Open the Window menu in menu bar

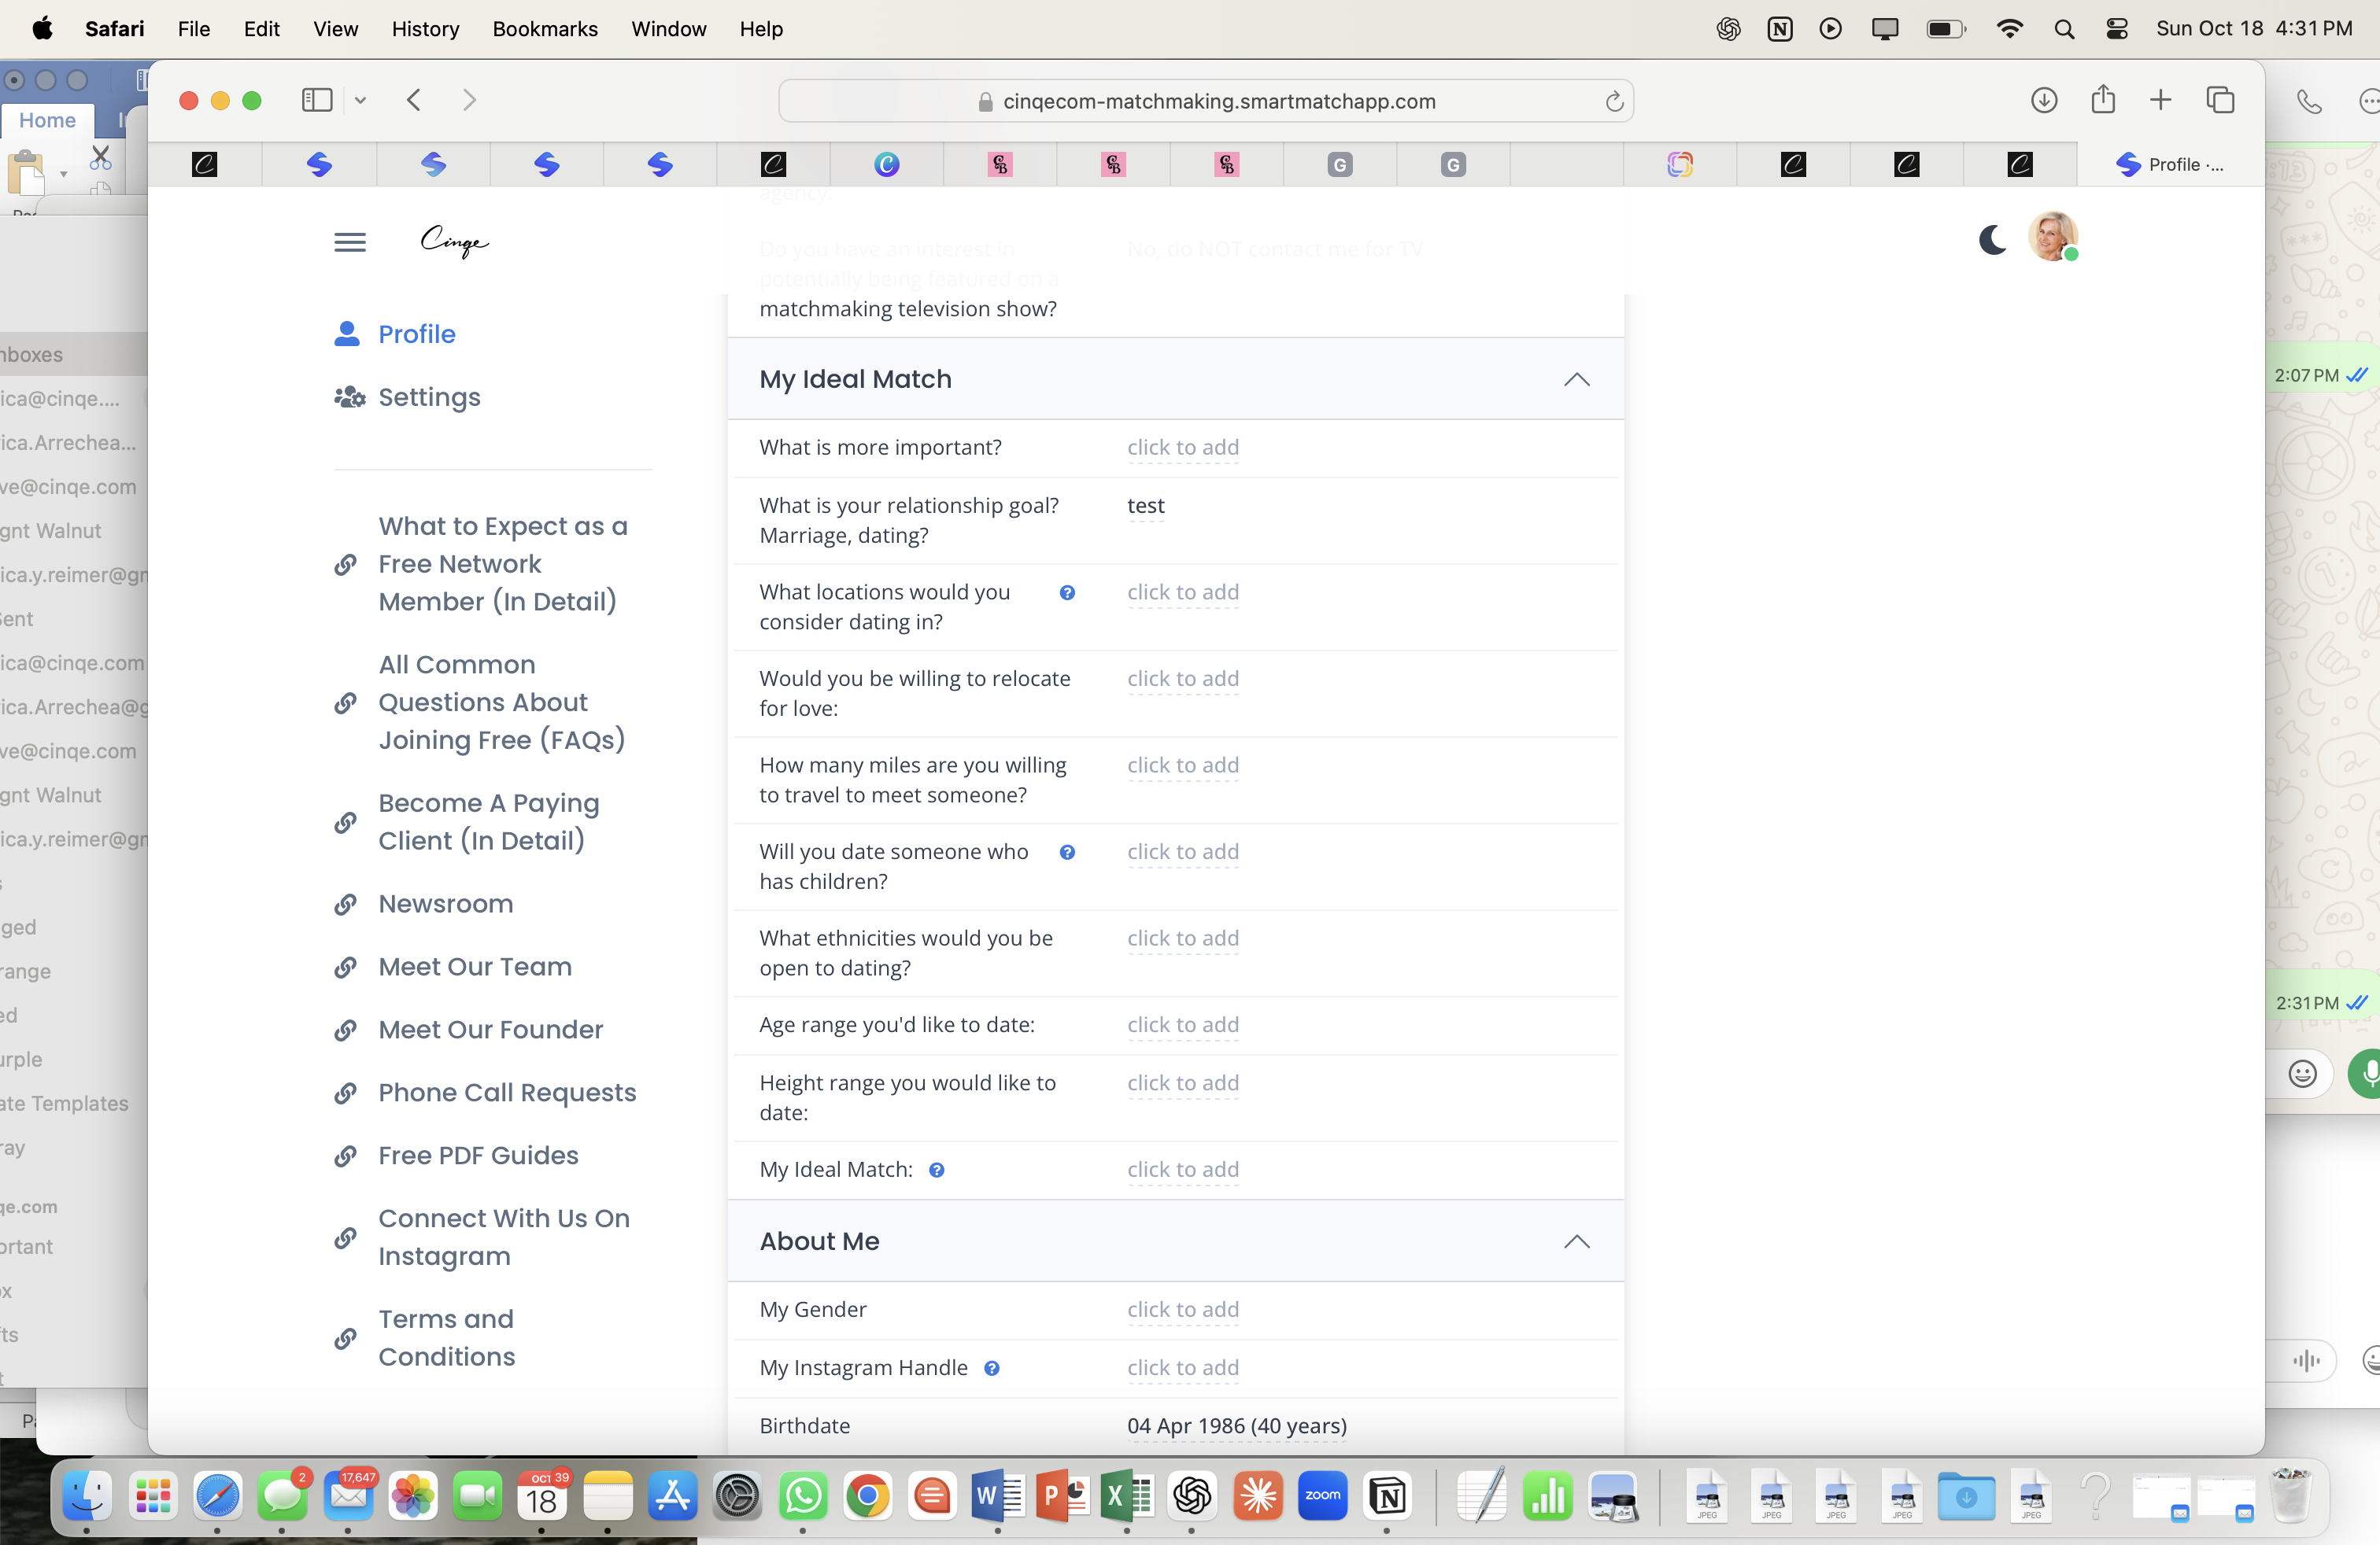coord(668,28)
